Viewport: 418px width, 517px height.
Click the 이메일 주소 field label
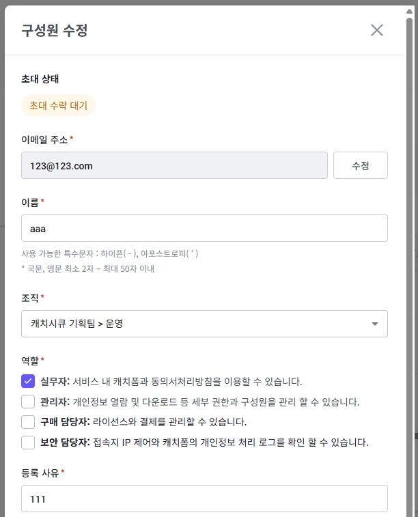point(44,139)
